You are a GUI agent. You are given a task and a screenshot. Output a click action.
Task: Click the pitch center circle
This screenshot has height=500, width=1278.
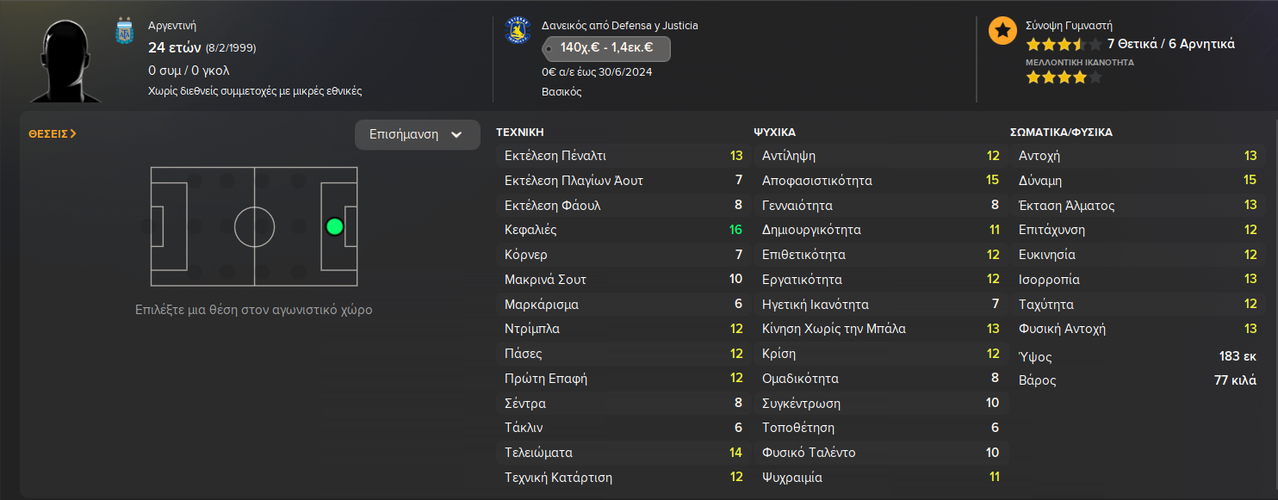coord(254,227)
